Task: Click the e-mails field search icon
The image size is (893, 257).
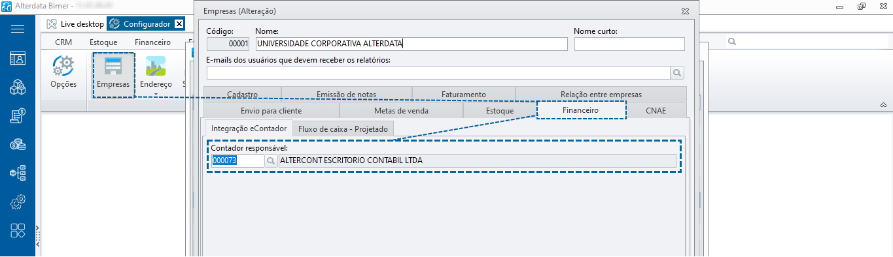Action: 678,72
